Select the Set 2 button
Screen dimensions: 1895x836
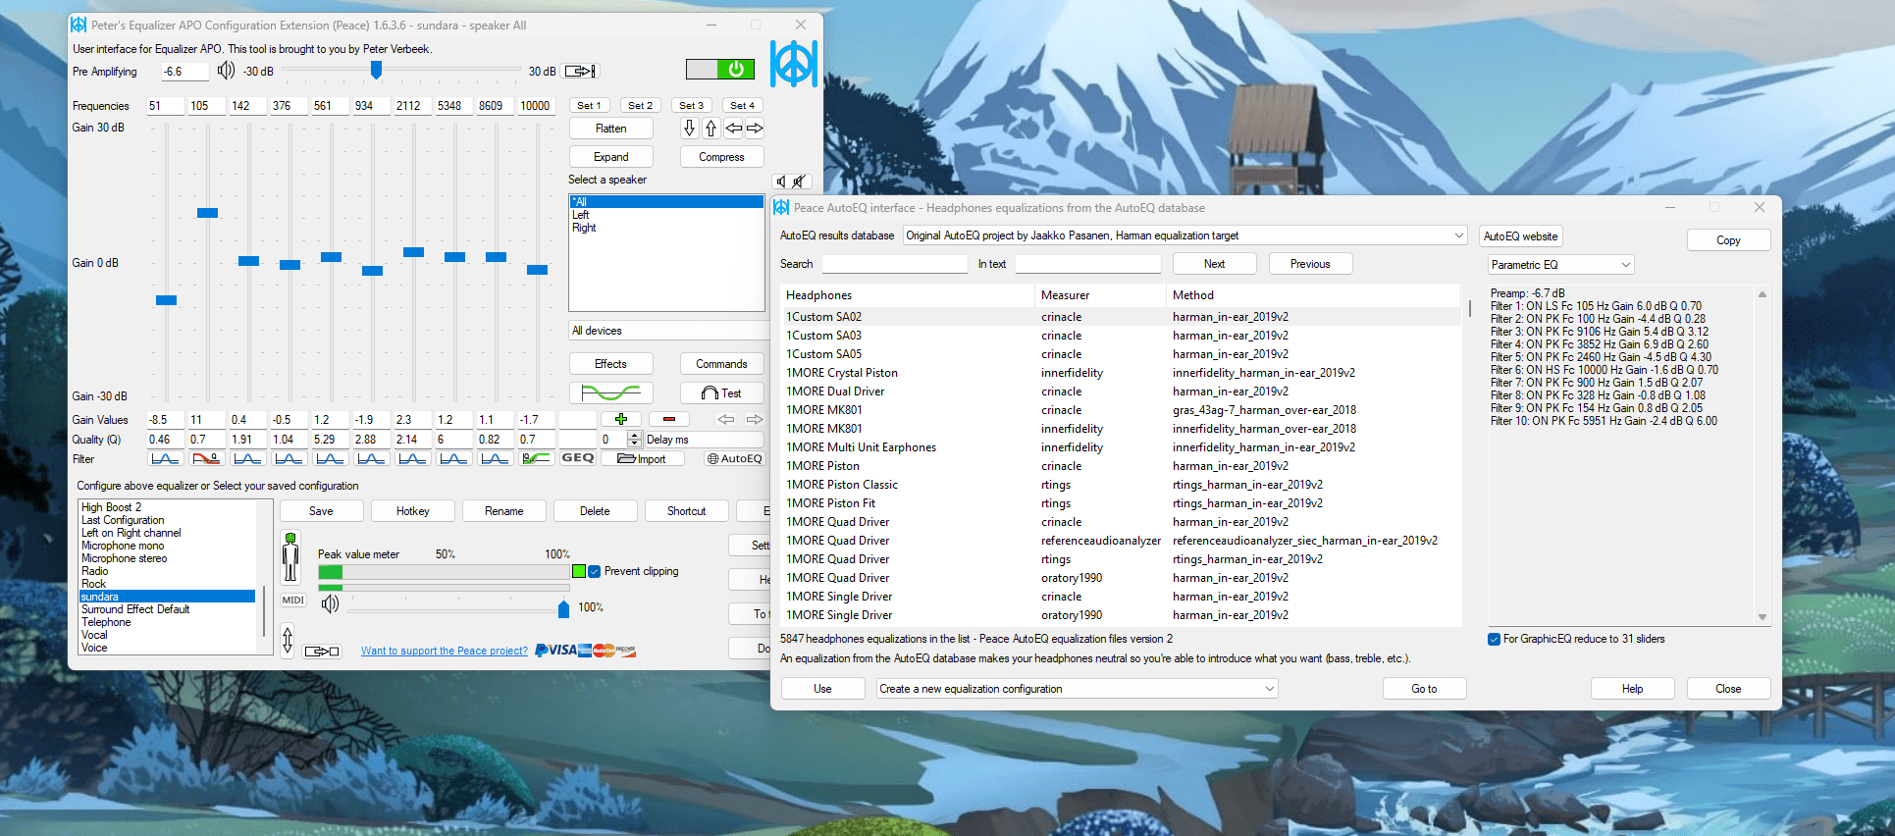(x=642, y=105)
